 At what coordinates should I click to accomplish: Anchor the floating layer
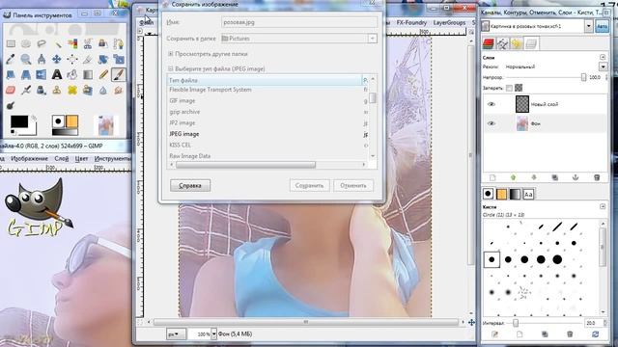(x=576, y=177)
